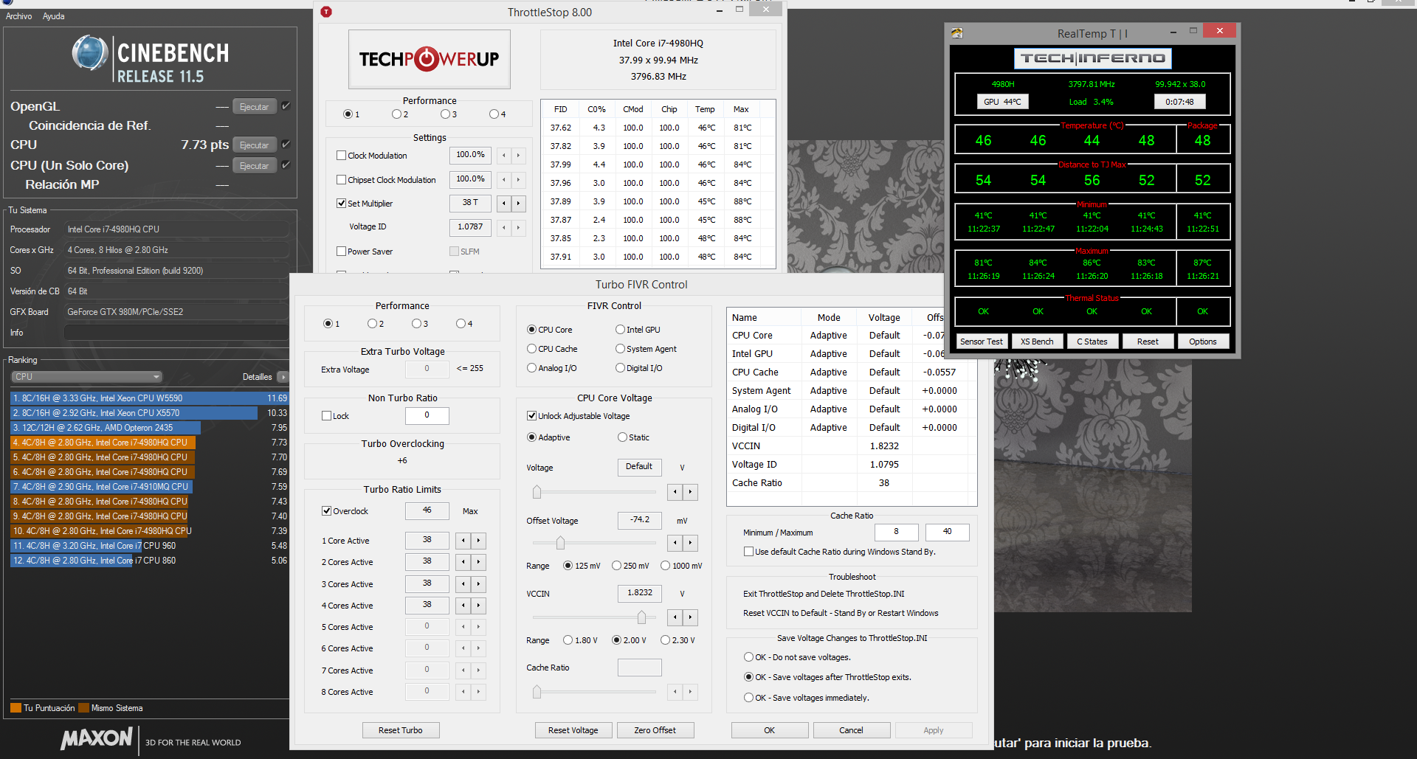Open C States in RealTemp

(1092, 342)
